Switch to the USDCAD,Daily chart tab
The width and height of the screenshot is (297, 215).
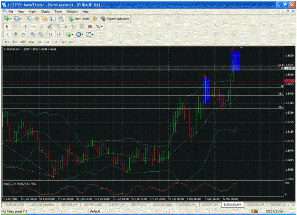pyautogui.click(x=163, y=205)
